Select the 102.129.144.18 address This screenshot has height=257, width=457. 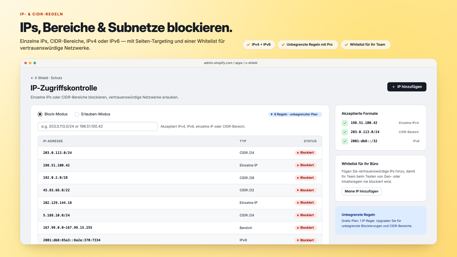click(57, 203)
